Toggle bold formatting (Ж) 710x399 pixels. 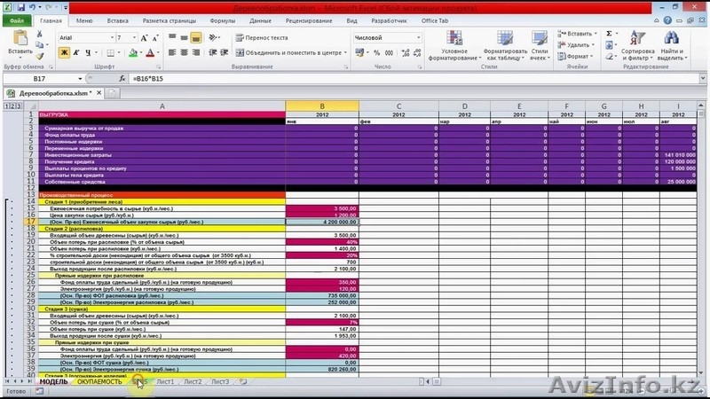(65, 52)
